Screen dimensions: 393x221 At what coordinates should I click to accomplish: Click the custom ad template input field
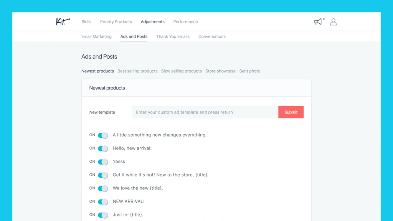point(205,112)
